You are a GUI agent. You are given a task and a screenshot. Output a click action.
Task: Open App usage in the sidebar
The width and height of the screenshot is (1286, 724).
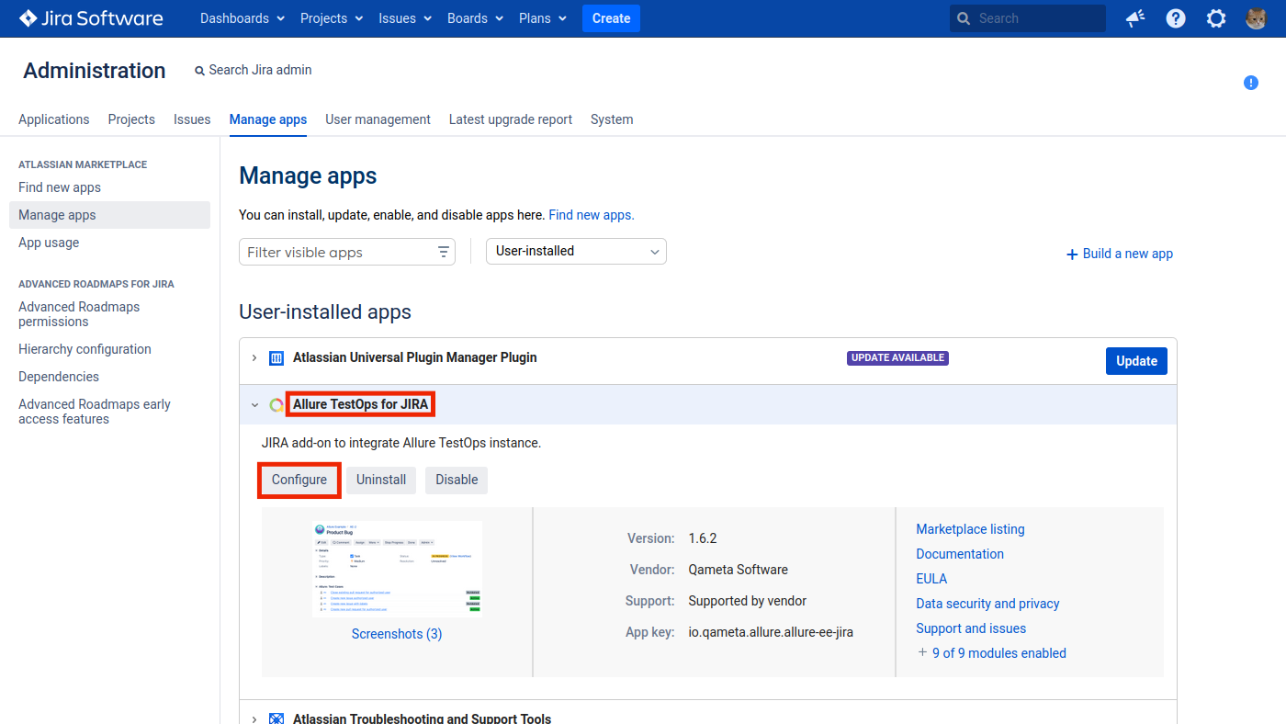click(49, 243)
